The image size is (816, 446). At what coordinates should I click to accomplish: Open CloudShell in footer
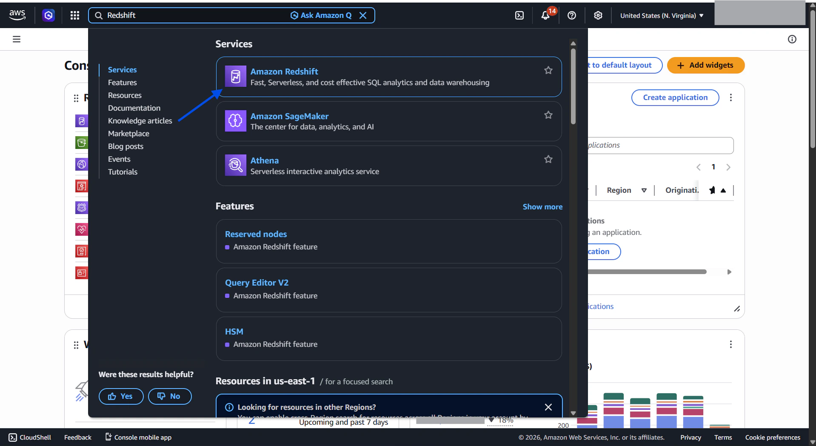[x=30, y=437]
